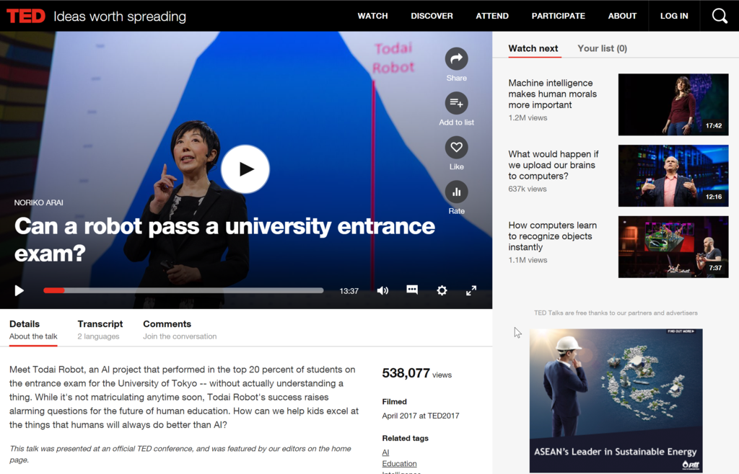Click the TED logo

tap(26, 16)
